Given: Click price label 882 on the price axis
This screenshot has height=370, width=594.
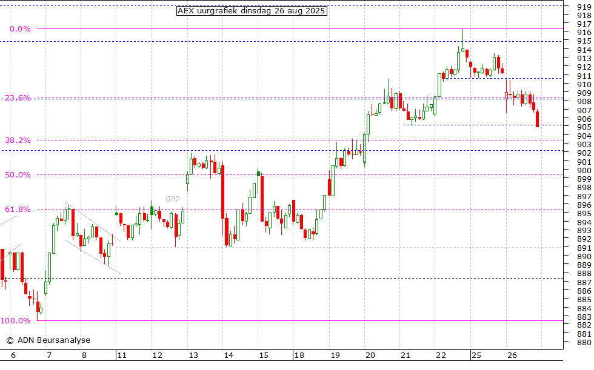Looking at the screenshot, I should pyautogui.click(x=584, y=325).
